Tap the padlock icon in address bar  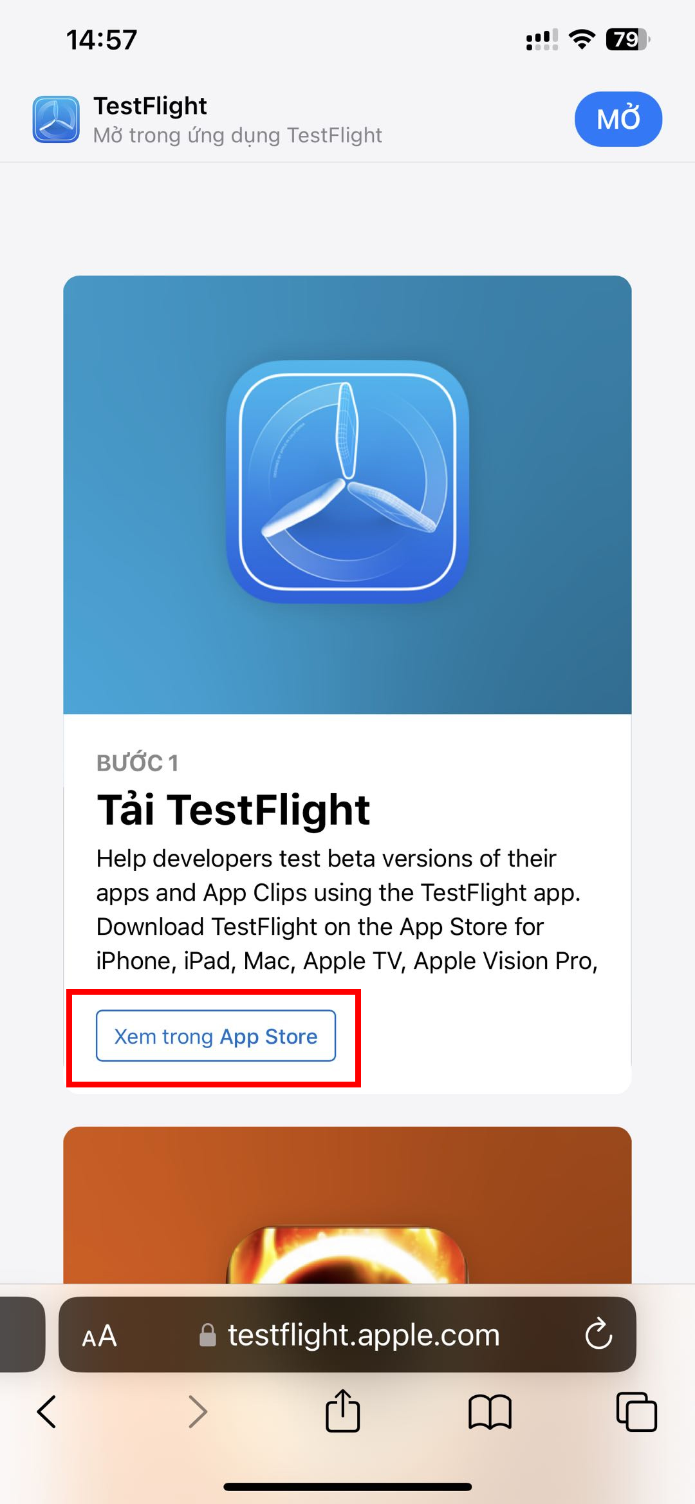coord(207,1335)
